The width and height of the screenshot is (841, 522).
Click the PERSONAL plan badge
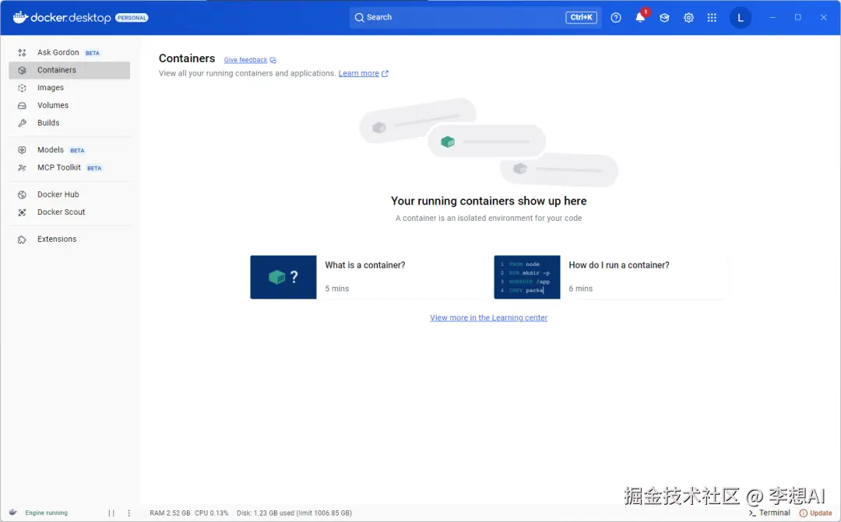[132, 18]
